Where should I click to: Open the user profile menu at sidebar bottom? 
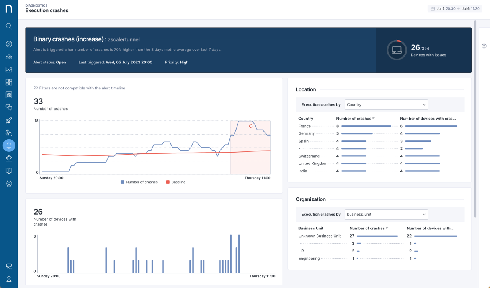(9, 278)
